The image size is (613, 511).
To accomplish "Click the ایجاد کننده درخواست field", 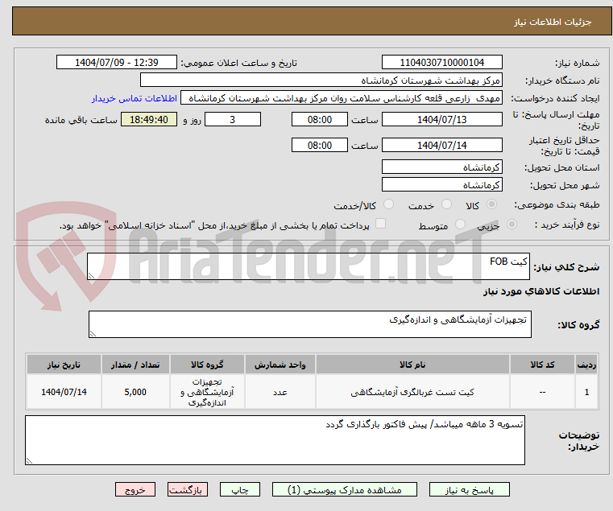I will (x=342, y=98).
